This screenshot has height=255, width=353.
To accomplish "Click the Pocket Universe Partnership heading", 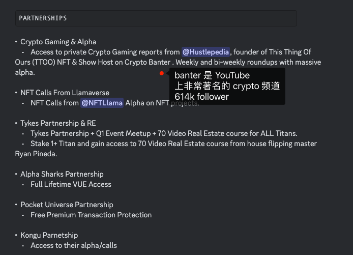I will coord(67,205).
